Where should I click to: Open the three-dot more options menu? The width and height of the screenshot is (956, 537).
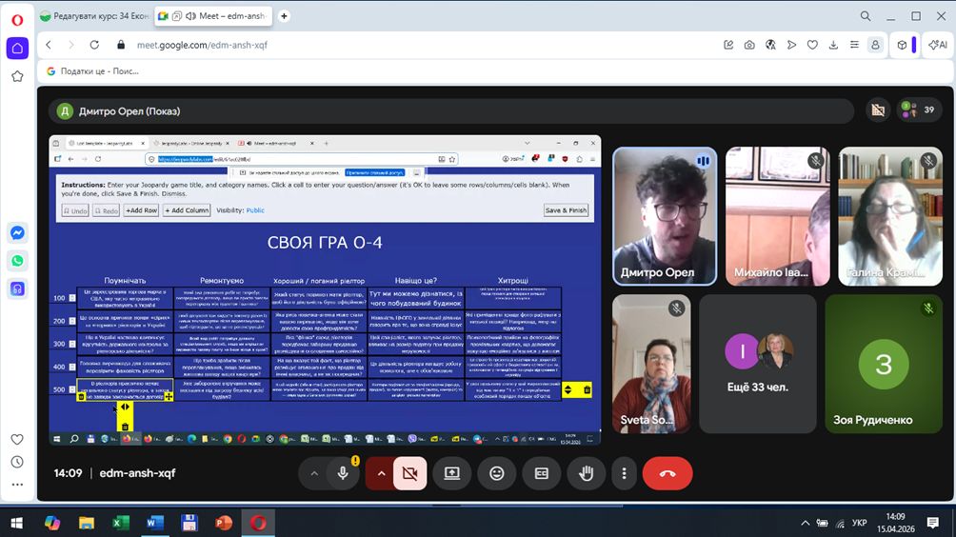click(624, 473)
